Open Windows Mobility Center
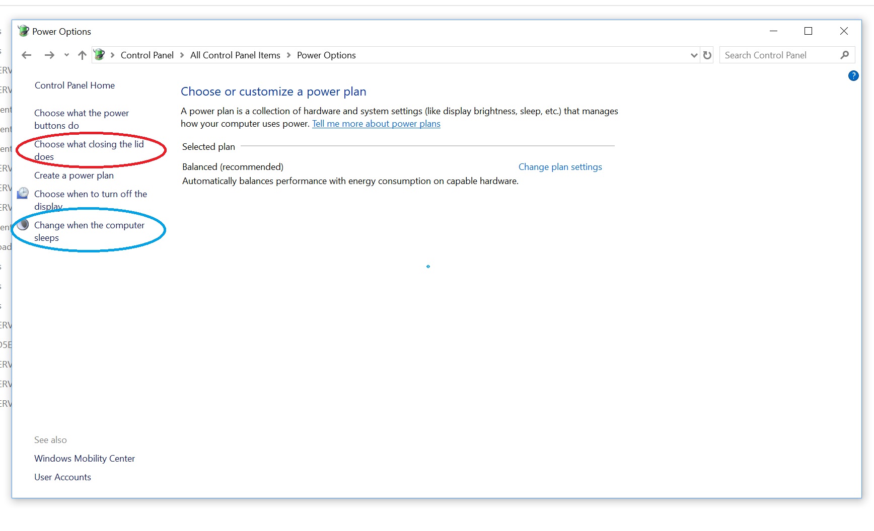 click(84, 458)
